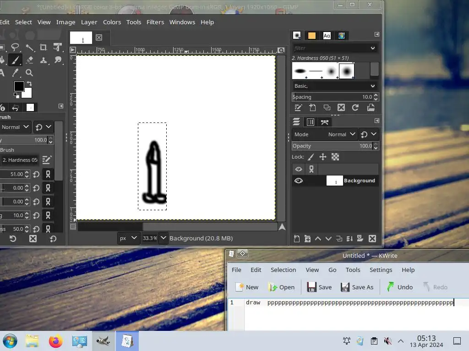The height and width of the screenshot is (351, 469).
Task: Toggle lock pixels brush icon
Action: 311,157
